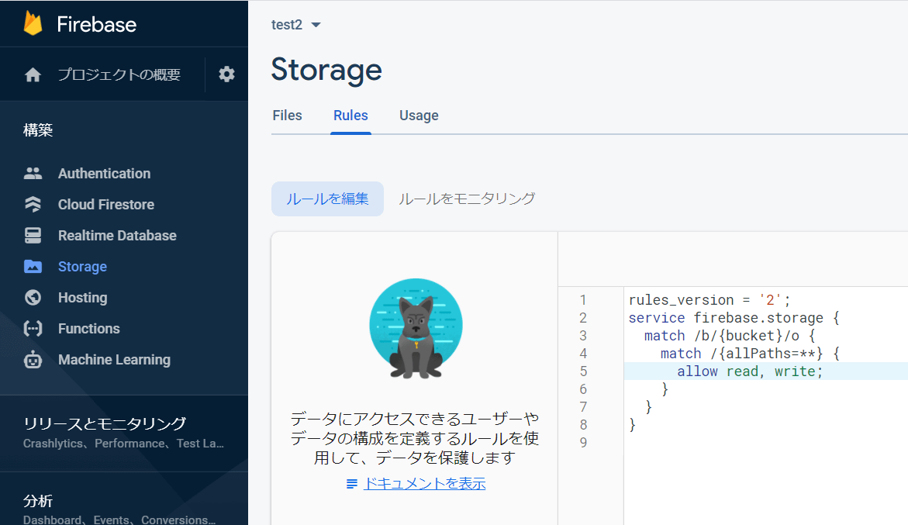
Task: Click code line "service firebase.storage {"
Action: 734,318
